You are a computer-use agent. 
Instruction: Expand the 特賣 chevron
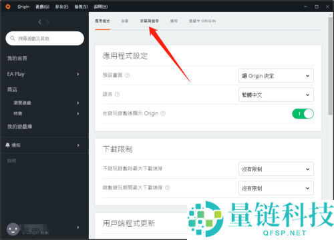tap(78, 113)
